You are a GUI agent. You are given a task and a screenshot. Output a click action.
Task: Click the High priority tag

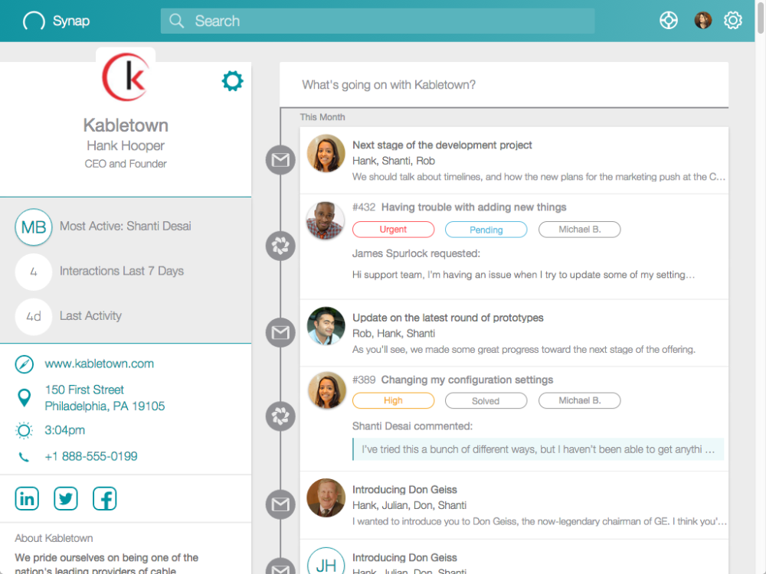(393, 400)
